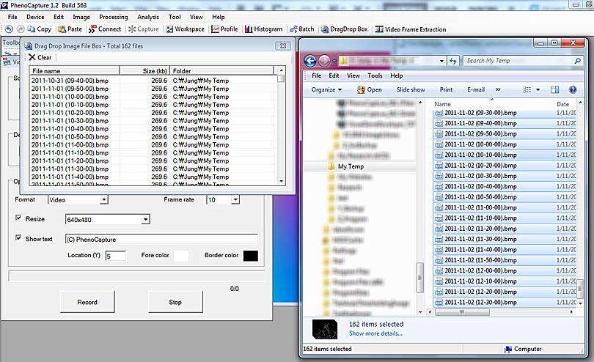
Task: Pick the black Border color swatch
Action: coord(250,255)
